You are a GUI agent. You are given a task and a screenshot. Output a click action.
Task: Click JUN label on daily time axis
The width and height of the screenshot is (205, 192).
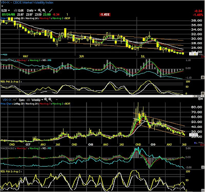(81, 56)
